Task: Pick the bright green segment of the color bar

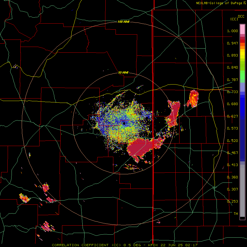Action: [242, 75]
